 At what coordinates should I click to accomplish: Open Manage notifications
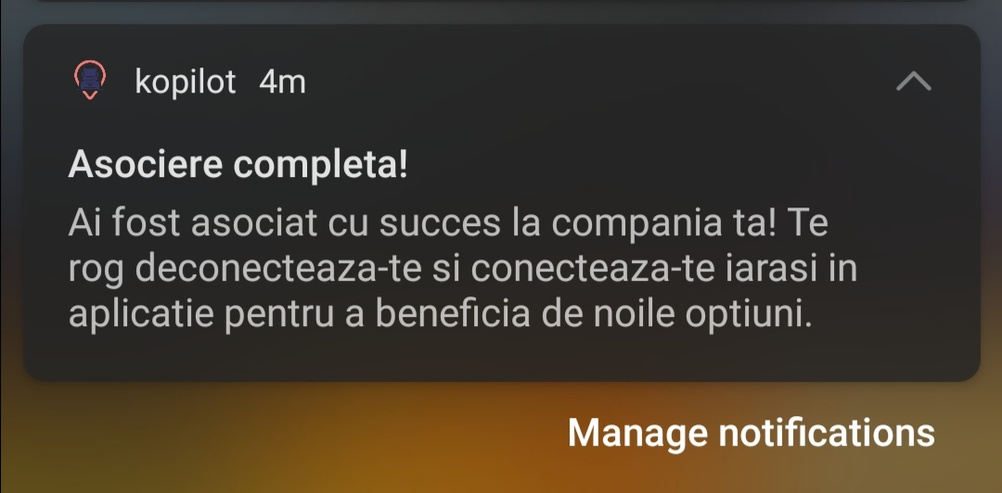coord(751,433)
